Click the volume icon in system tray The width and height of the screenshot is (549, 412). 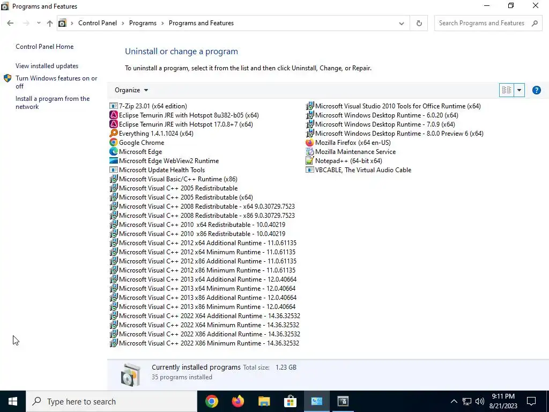[x=480, y=401]
